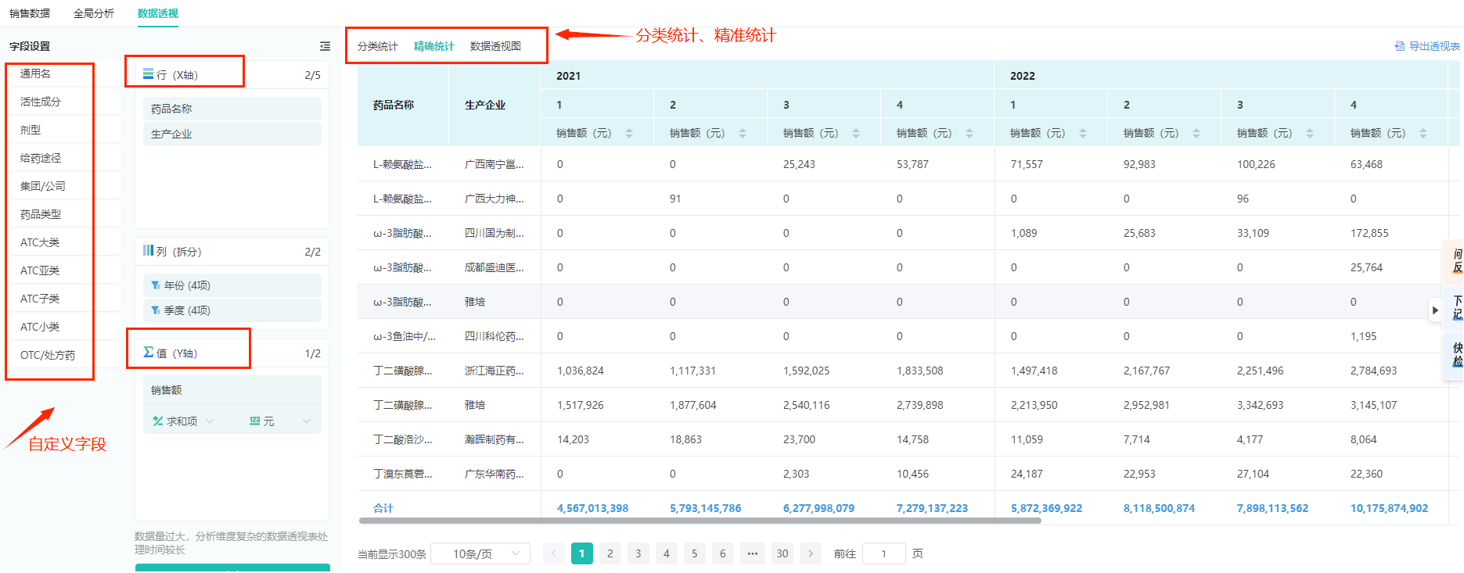The image size is (1464, 573).
Task: Click 导出透视表 export link
Action: click(1427, 46)
